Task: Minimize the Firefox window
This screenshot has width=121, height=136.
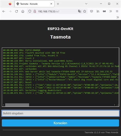Action: [101, 4]
